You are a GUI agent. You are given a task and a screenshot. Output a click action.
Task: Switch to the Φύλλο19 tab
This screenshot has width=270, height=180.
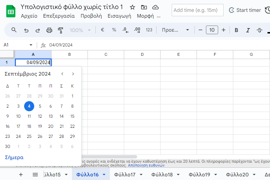[x=199, y=175]
